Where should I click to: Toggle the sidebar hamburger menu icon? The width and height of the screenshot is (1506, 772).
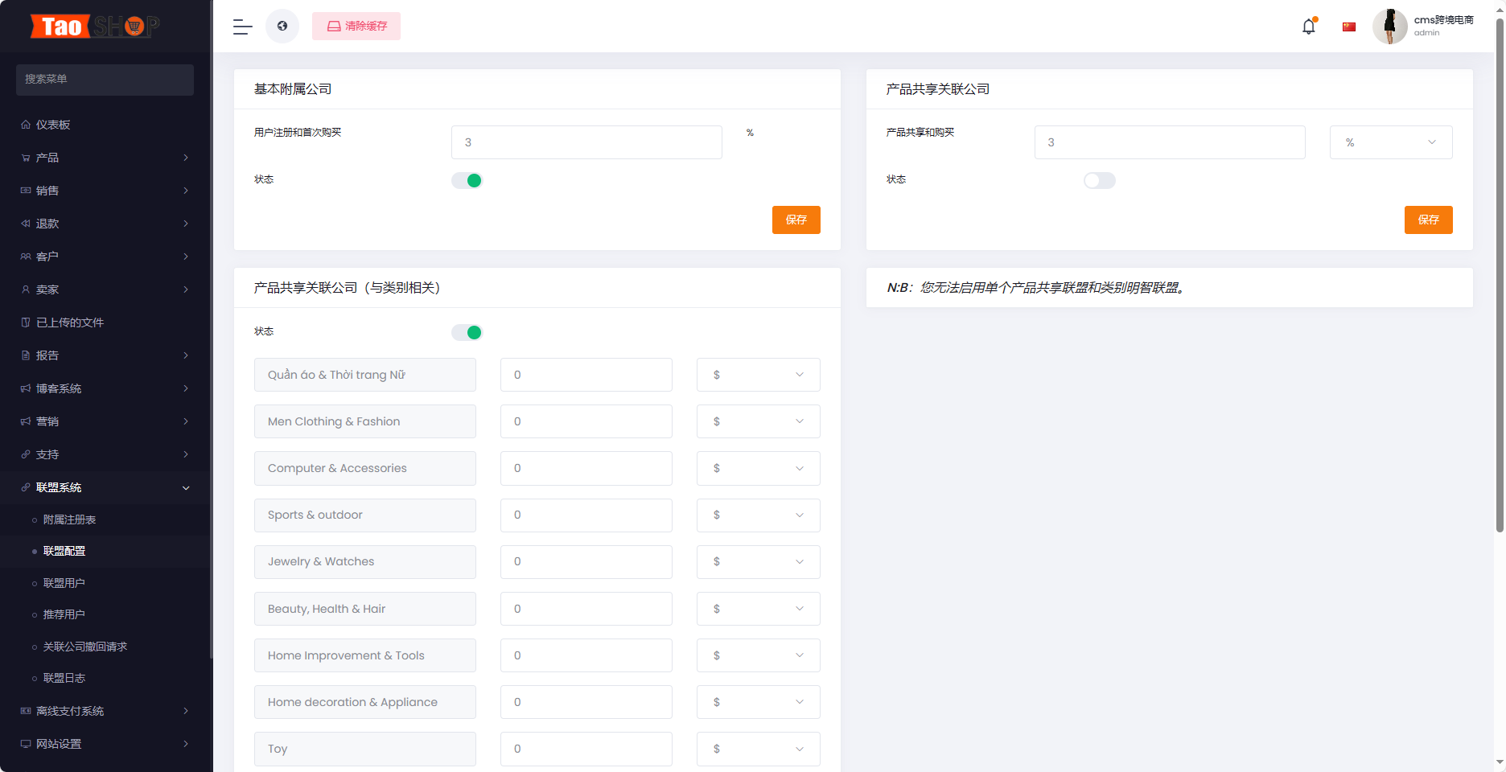[x=243, y=27]
